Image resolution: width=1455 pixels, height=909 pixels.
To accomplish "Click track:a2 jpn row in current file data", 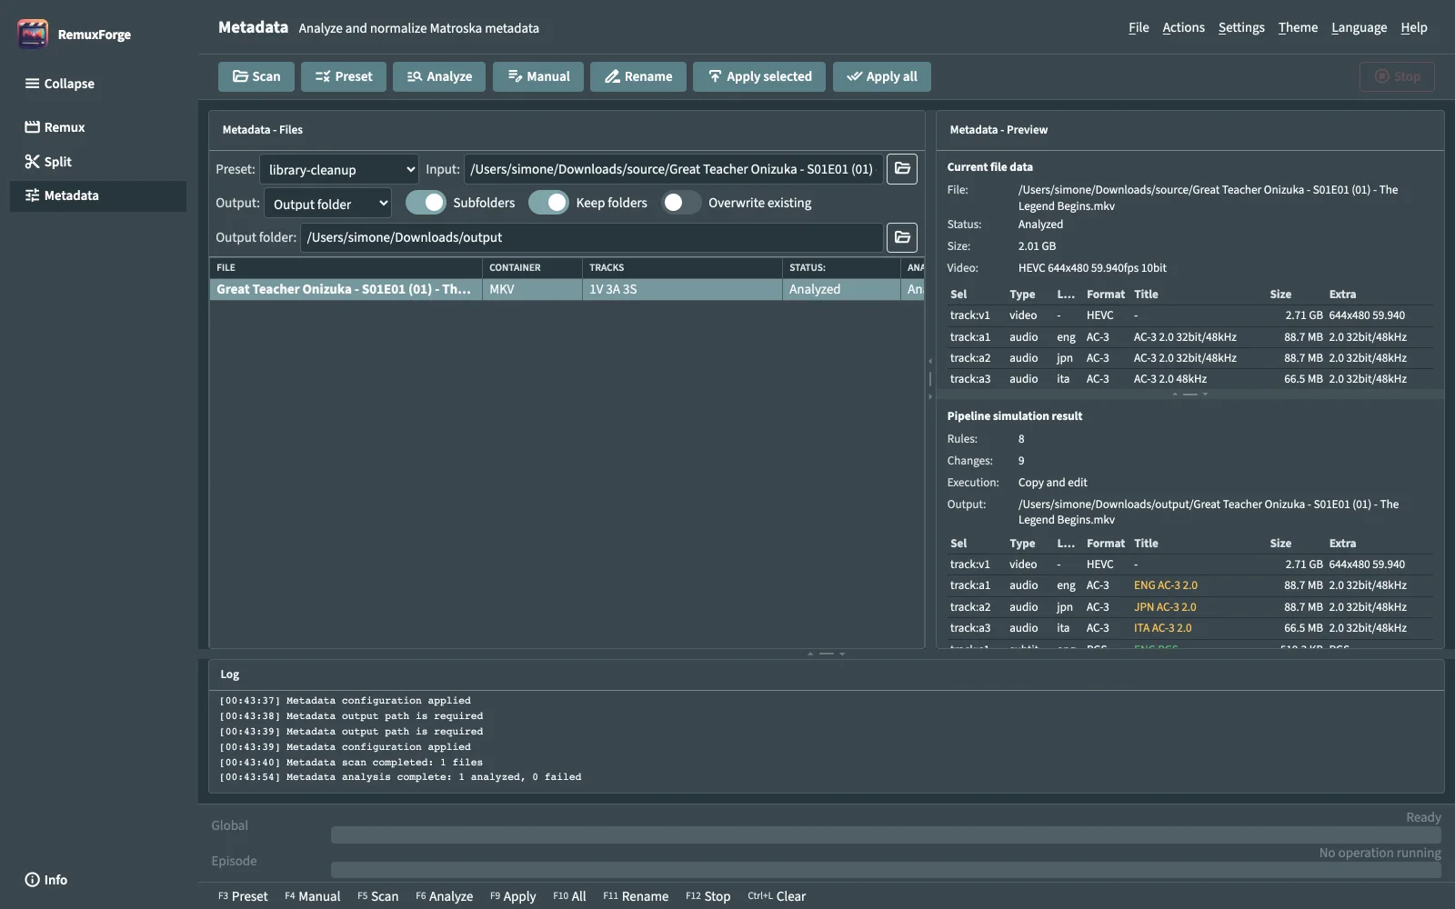I will 1189,358.
